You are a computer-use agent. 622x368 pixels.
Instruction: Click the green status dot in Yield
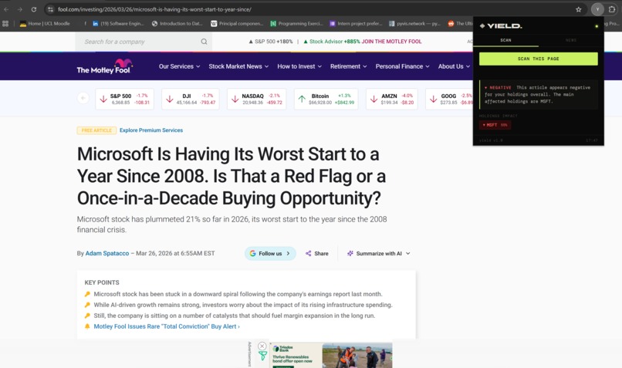click(597, 26)
